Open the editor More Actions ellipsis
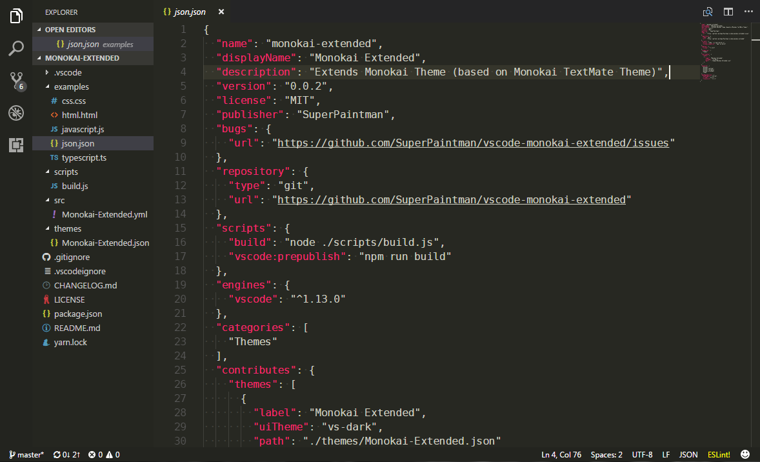Image resolution: width=760 pixels, height=462 pixels. click(748, 11)
